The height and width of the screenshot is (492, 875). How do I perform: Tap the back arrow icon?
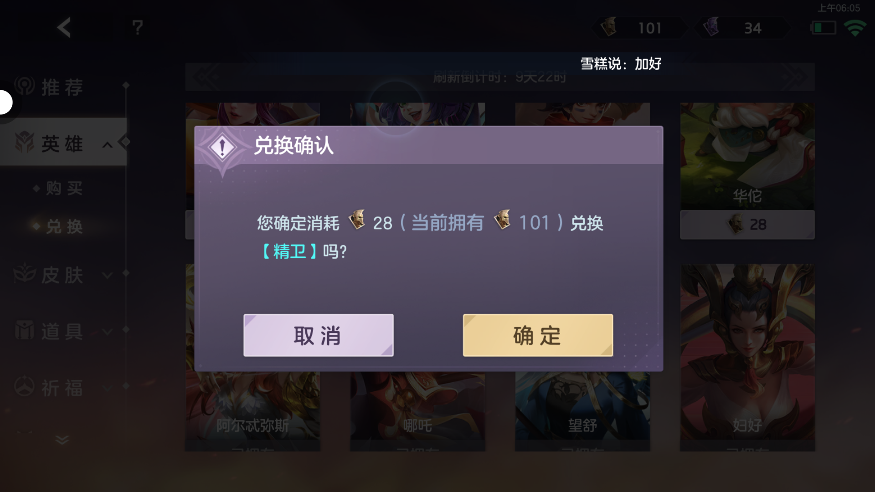click(x=64, y=28)
